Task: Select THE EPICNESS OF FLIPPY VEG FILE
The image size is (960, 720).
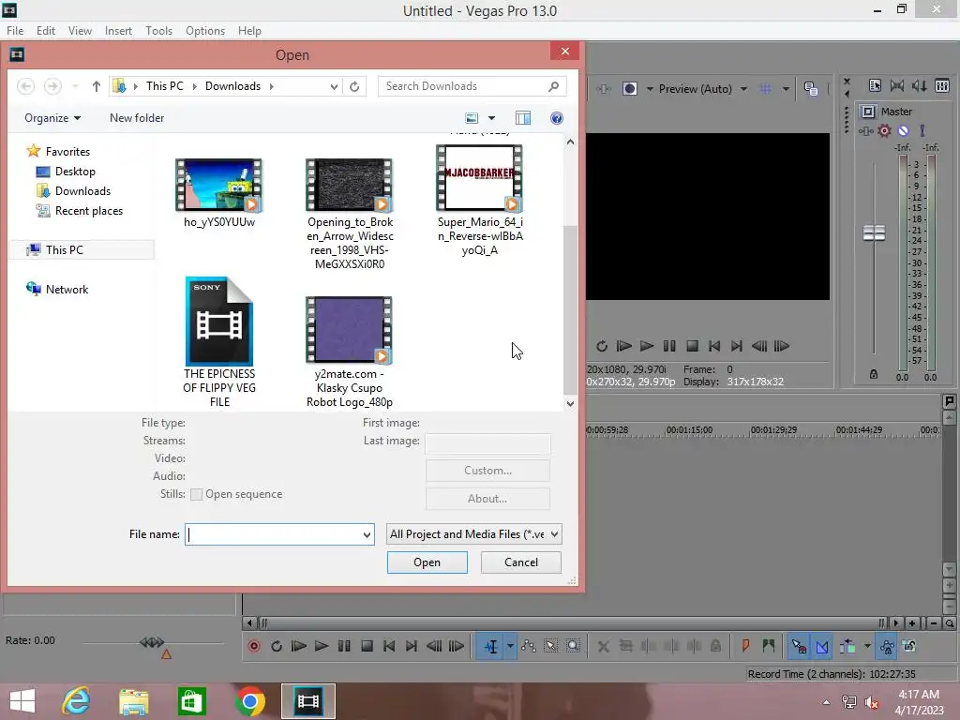Action: pos(219,342)
